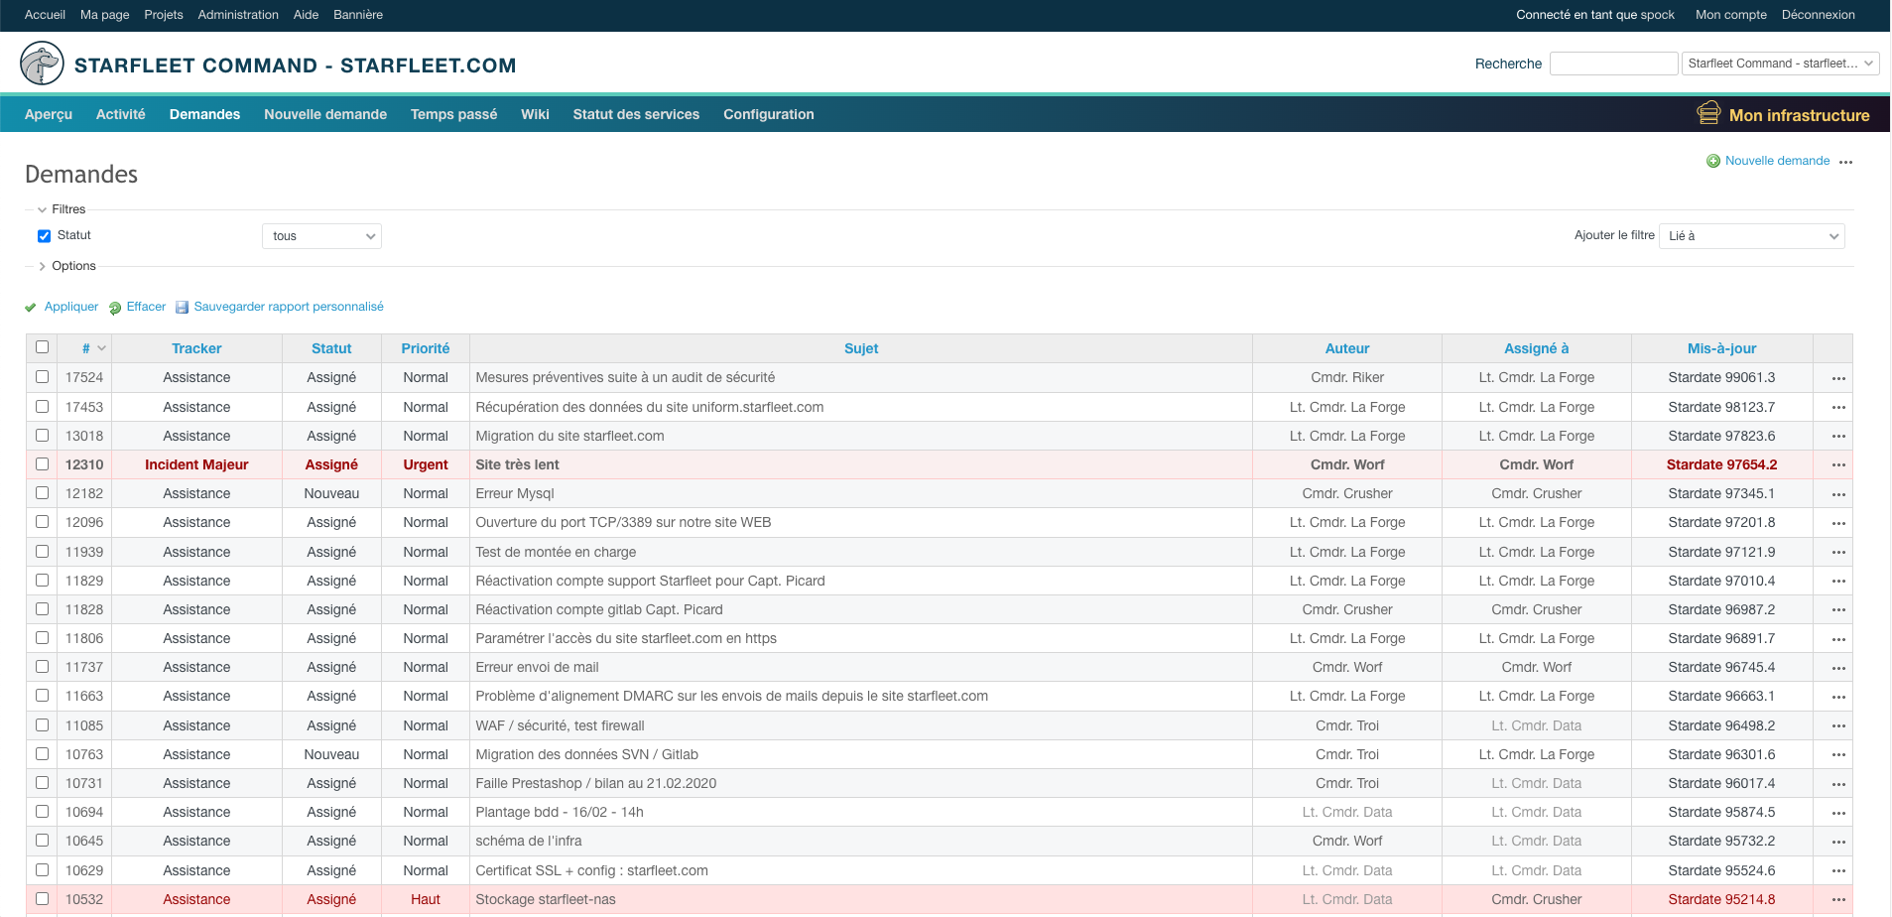Open the 'Site très lent' issue
The height and width of the screenshot is (917, 1892).
(x=517, y=464)
